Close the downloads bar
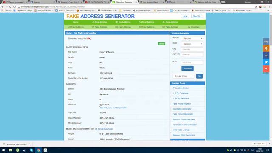This screenshot has width=272, height=153. click(269, 144)
